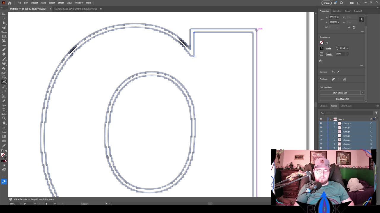Expand the 'k' group in Layers
380x213 pixels.
[x=335, y=123]
